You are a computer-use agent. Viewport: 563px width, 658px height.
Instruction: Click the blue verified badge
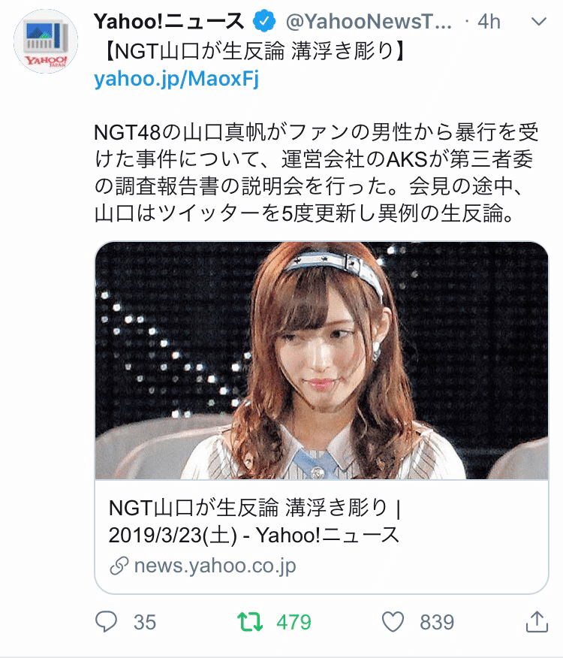[x=264, y=21]
